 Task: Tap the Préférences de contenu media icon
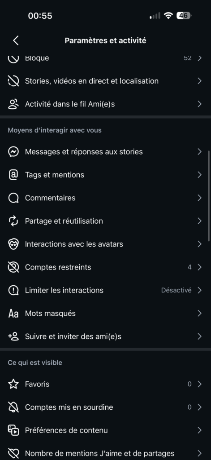pos(13,430)
